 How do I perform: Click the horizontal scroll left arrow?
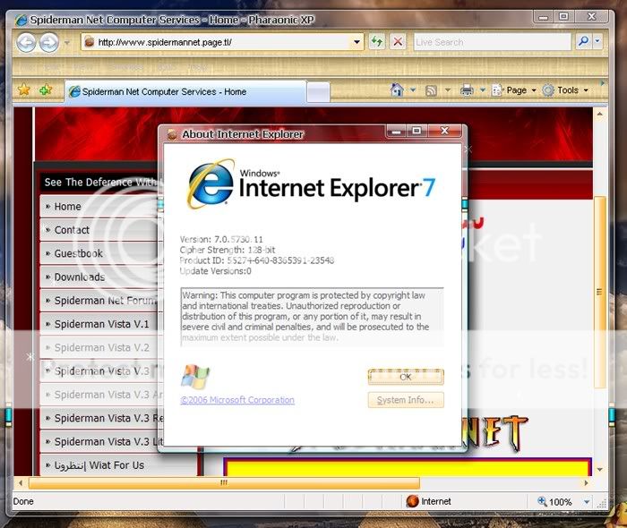[x=21, y=483]
